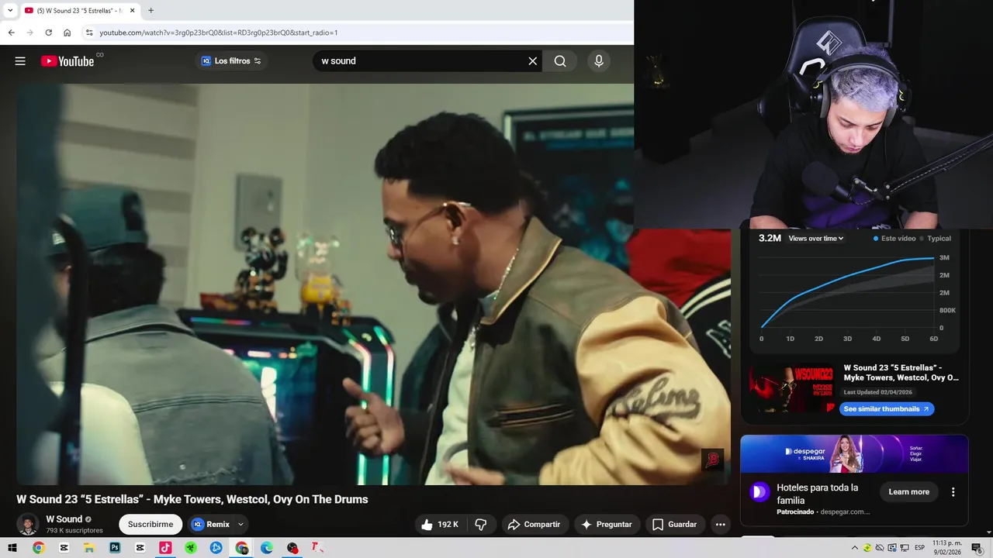
Task: Open a new browser tab
Action: click(x=151, y=10)
